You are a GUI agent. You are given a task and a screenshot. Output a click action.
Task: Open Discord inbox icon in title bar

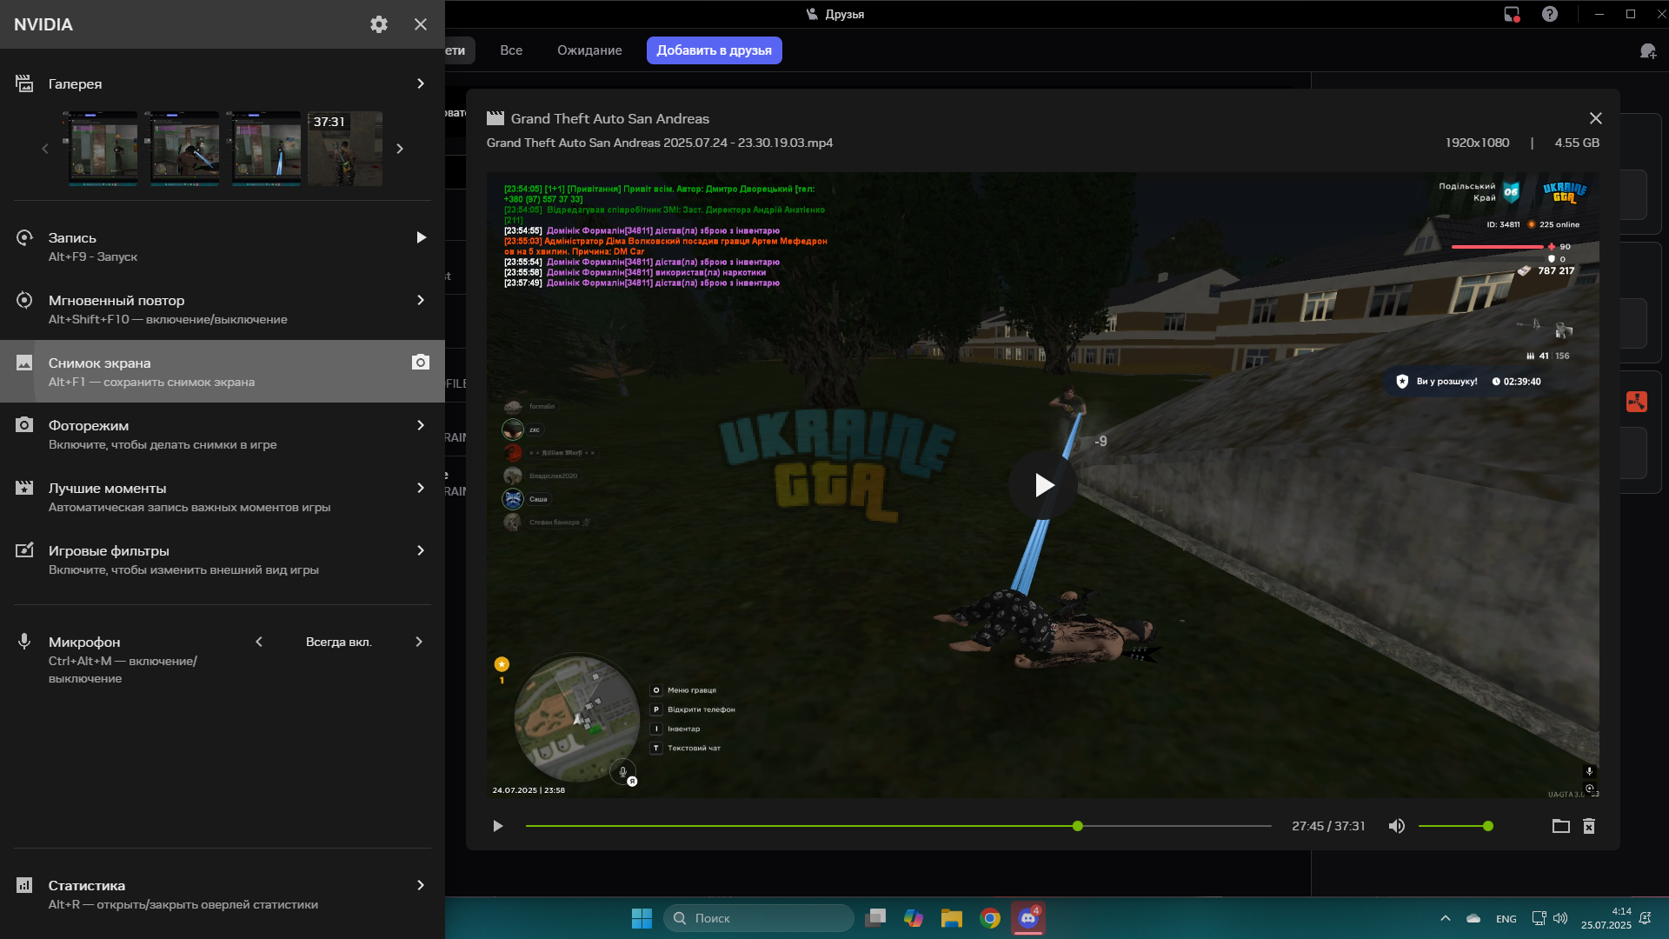tap(1512, 14)
